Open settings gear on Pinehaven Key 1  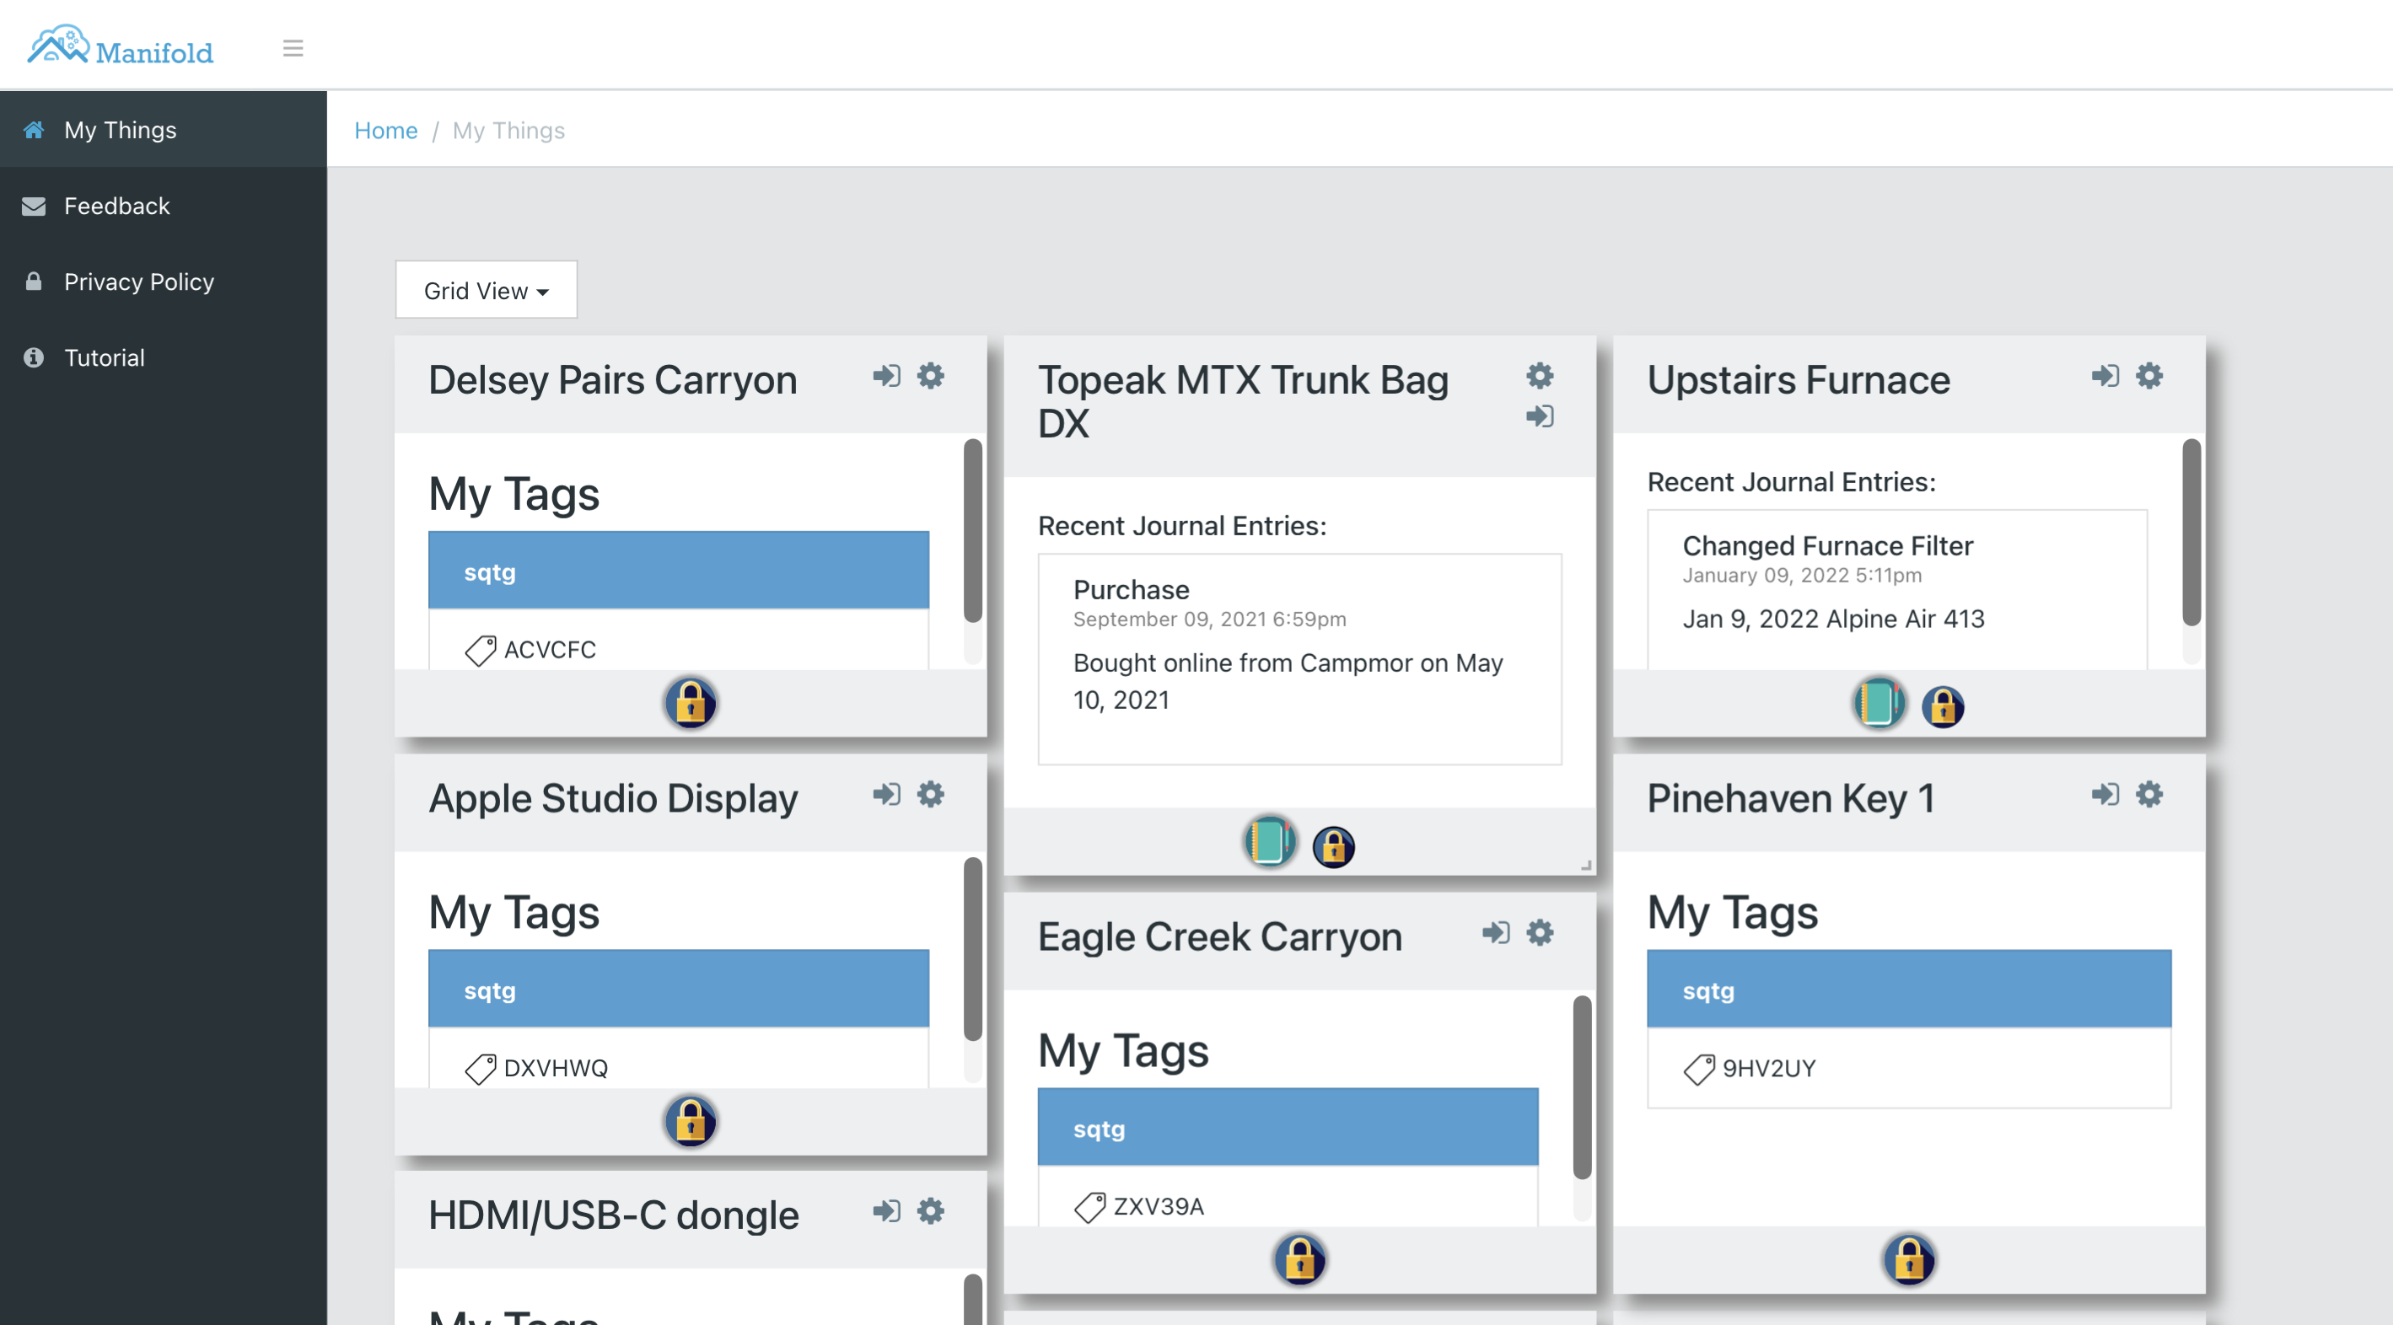pyautogui.click(x=2148, y=794)
